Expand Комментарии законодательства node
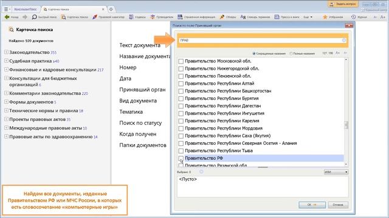389x218 pixels. 6,93
